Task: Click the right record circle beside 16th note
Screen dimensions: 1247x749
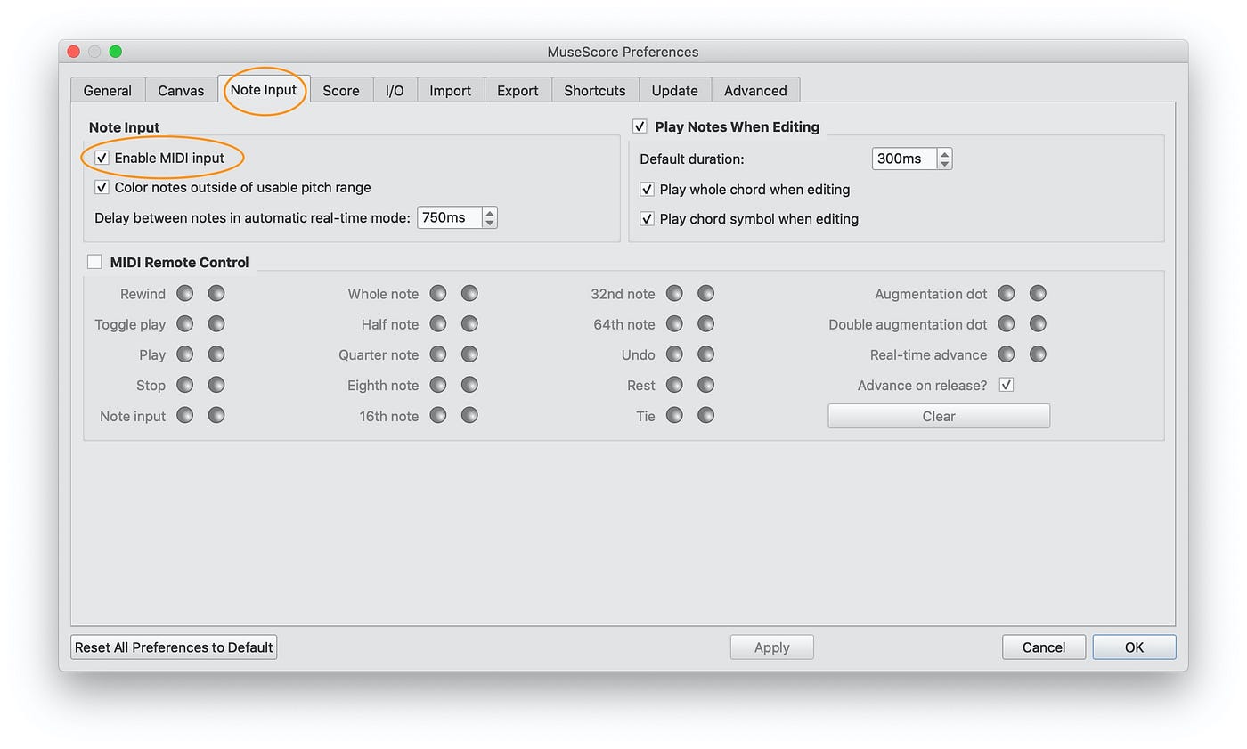Action: (x=469, y=415)
